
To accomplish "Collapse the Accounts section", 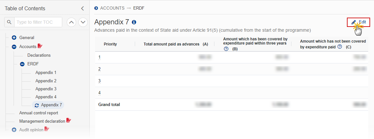I will [x=14, y=47].
